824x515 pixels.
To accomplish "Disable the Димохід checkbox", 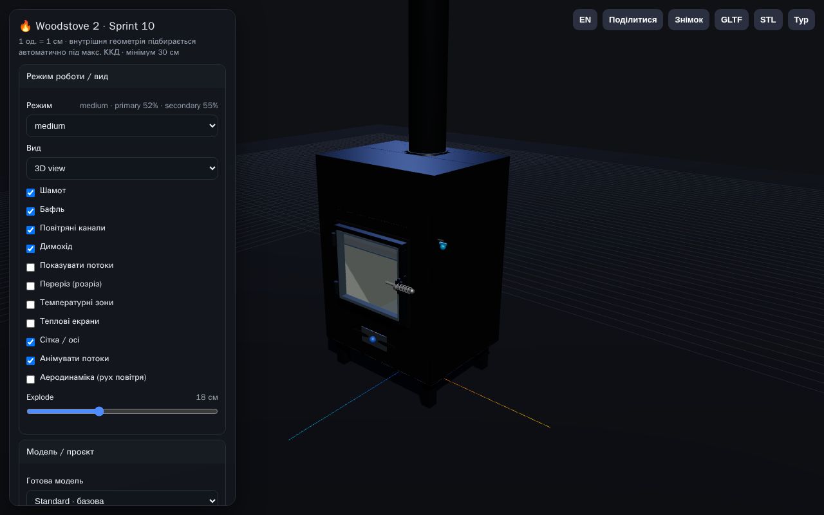I will click(x=30, y=248).
